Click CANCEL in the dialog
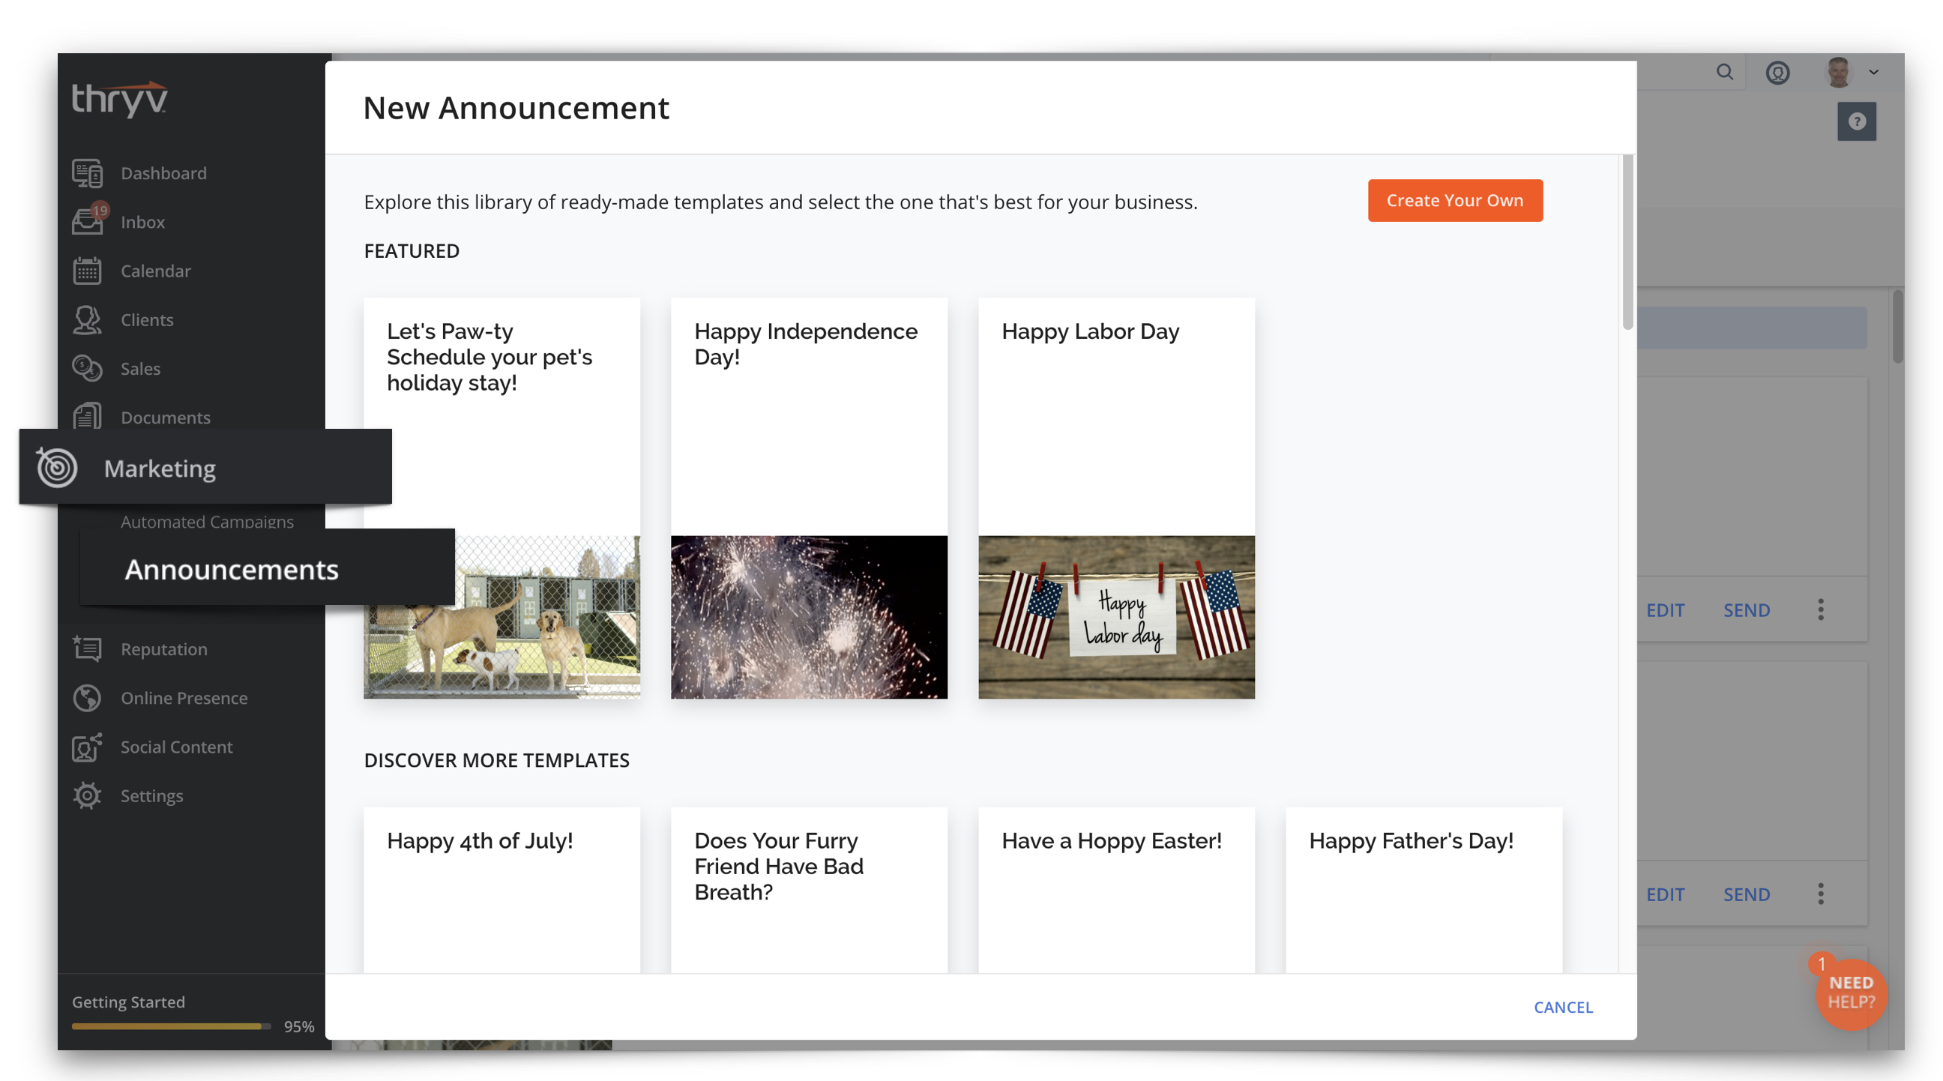The width and height of the screenshot is (1943, 1081). pos(1563,1007)
